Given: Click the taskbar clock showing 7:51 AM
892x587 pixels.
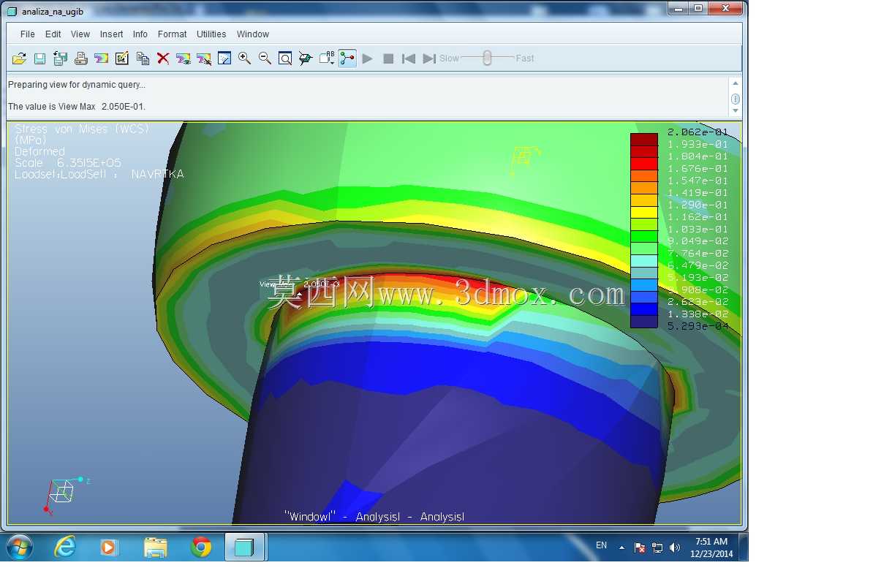Looking at the screenshot, I should [x=711, y=548].
